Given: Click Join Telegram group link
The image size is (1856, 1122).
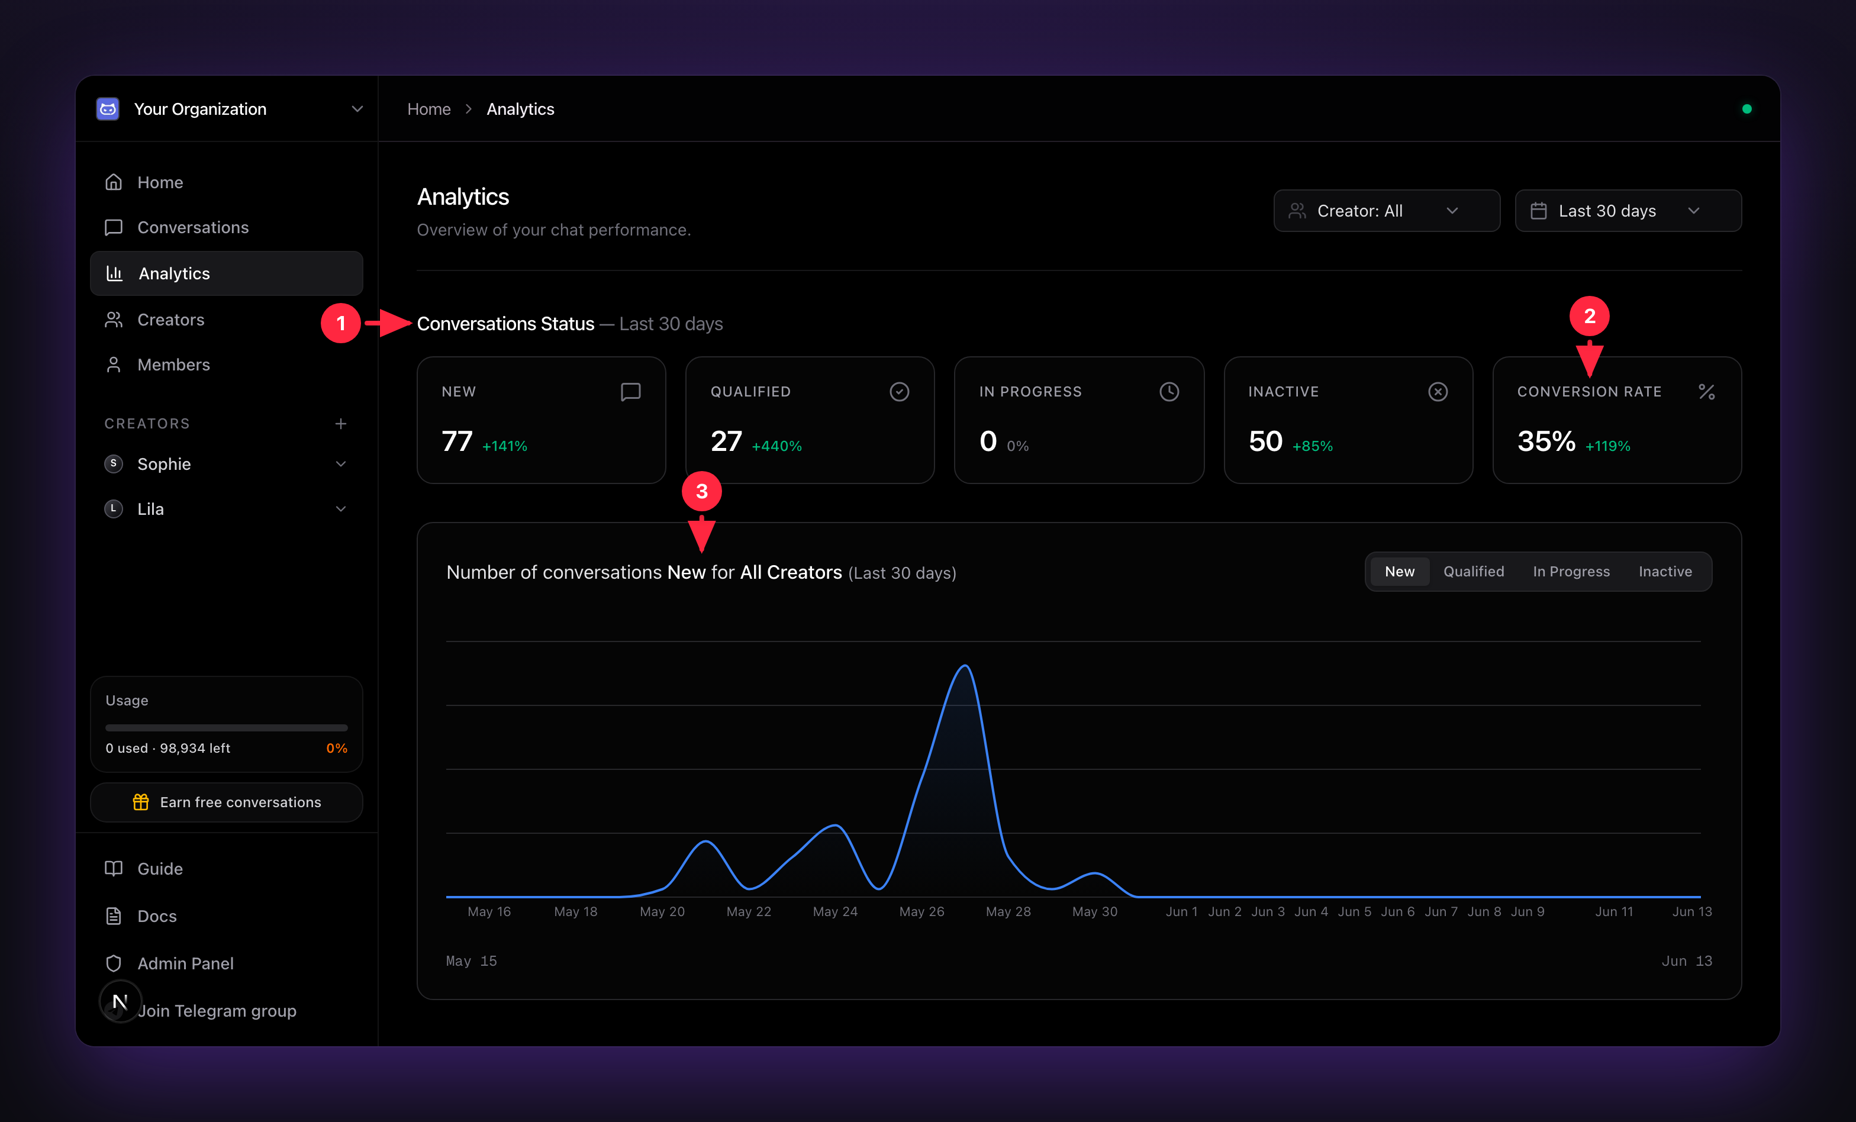Looking at the screenshot, I should pyautogui.click(x=217, y=1011).
